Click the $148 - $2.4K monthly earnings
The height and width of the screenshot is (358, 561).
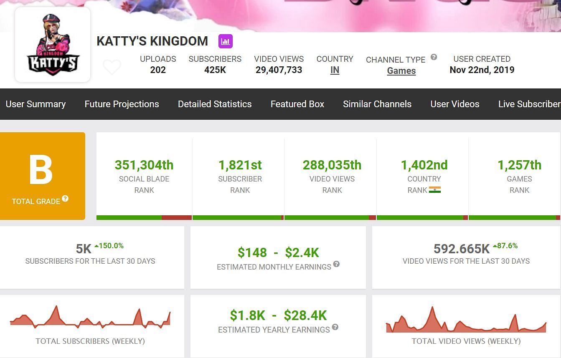pos(278,252)
